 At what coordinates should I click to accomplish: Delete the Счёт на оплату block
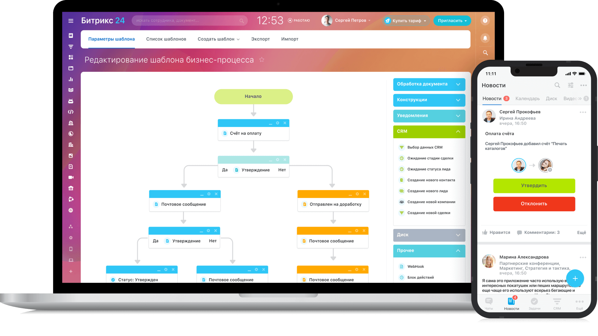pos(285,123)
